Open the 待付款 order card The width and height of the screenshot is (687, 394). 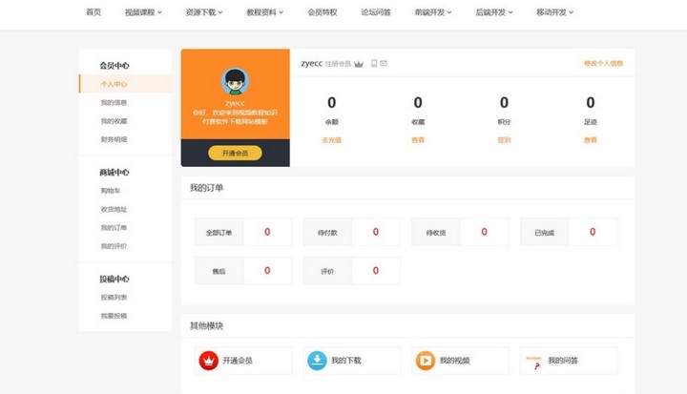point(351,232)
